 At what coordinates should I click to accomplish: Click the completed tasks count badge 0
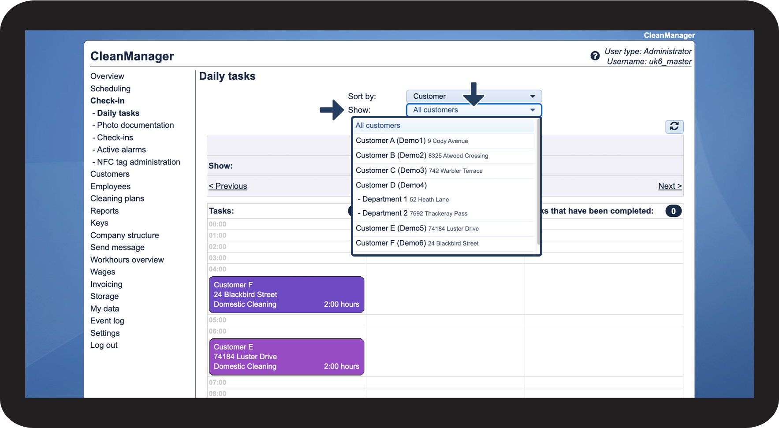(673, 211)
